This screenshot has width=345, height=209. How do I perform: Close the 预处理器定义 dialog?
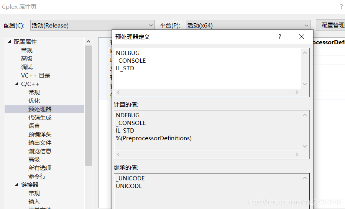coord(302,37)
